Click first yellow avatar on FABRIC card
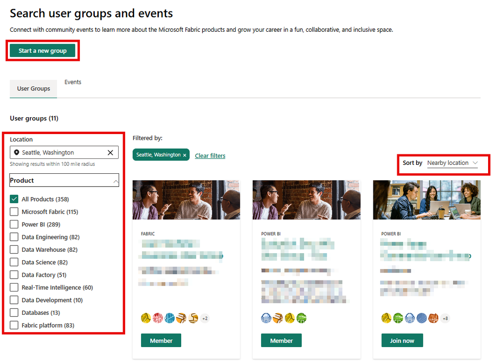This screenshot has width=496, height=362. coord(146,318)
